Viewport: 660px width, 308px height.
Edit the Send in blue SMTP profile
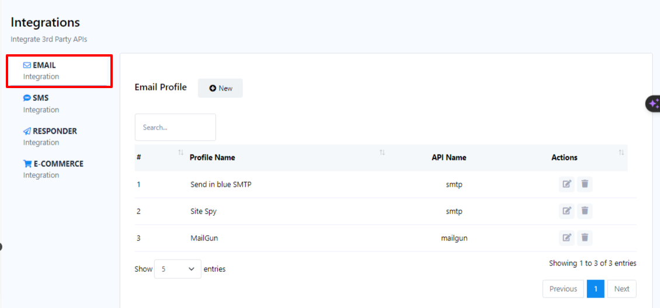pyautogui.click(x=567, y=184)
